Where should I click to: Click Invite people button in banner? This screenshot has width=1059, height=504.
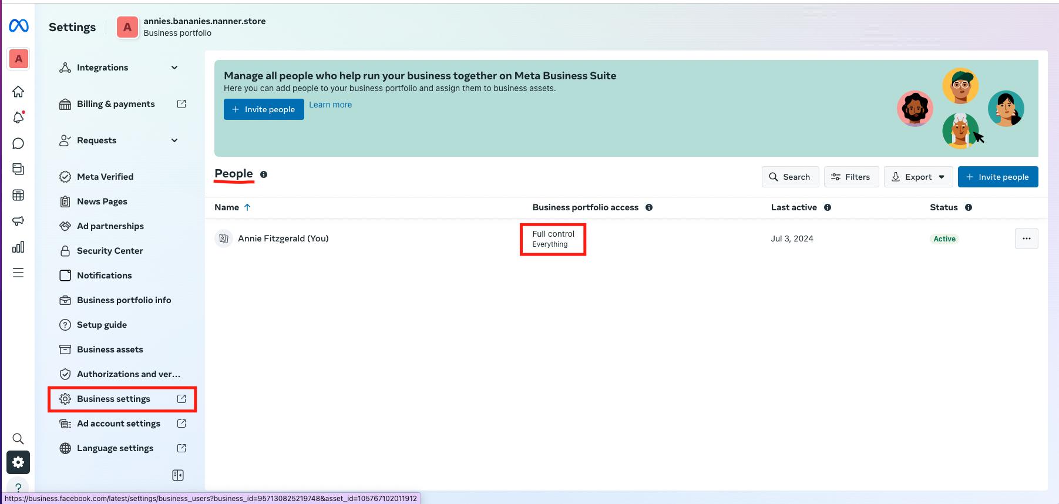(x=264, y=109)
